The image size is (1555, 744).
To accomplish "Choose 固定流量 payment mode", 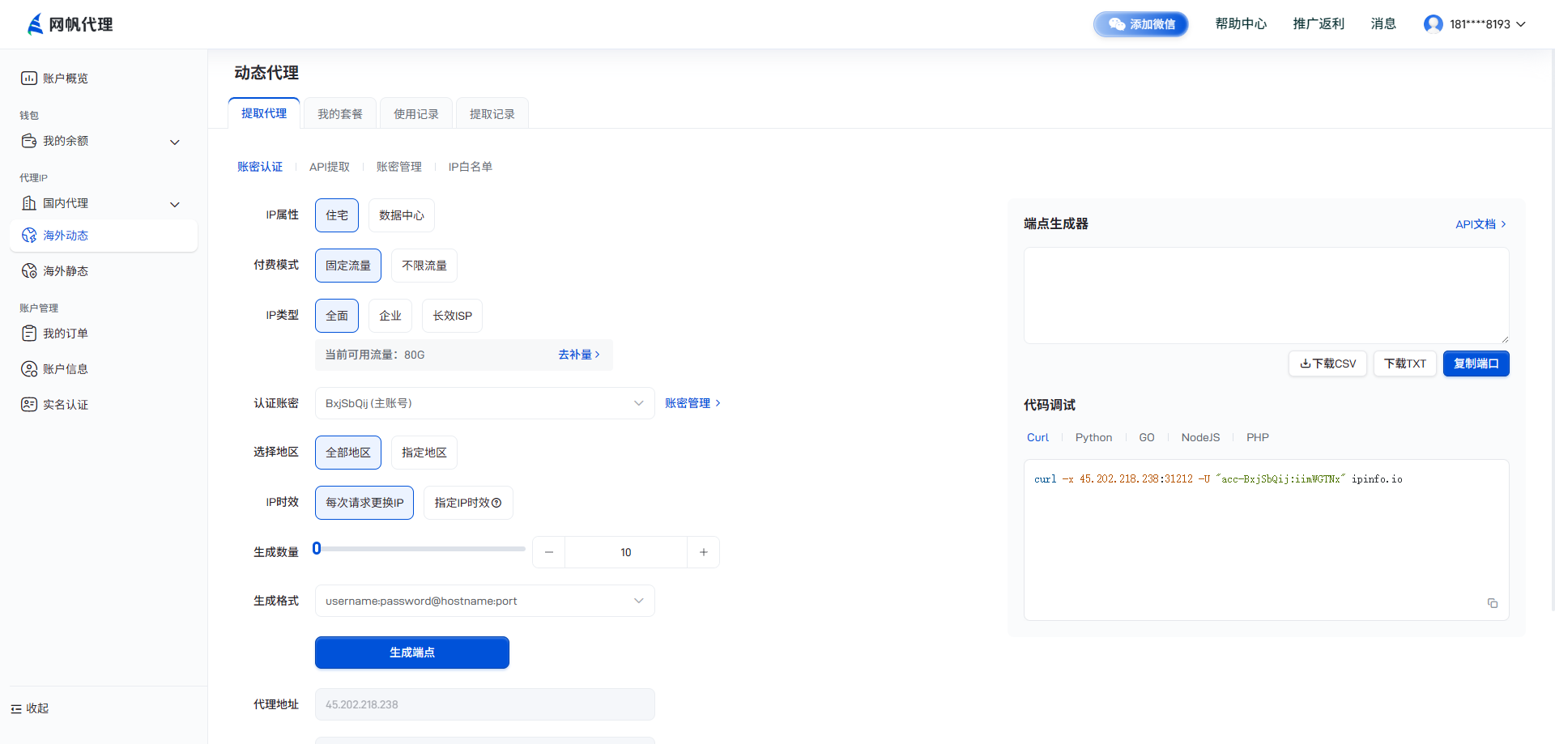I will [x=348, y=266].
